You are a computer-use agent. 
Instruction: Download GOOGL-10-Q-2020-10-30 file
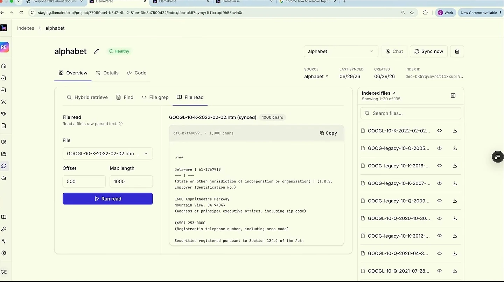(455, 218)
